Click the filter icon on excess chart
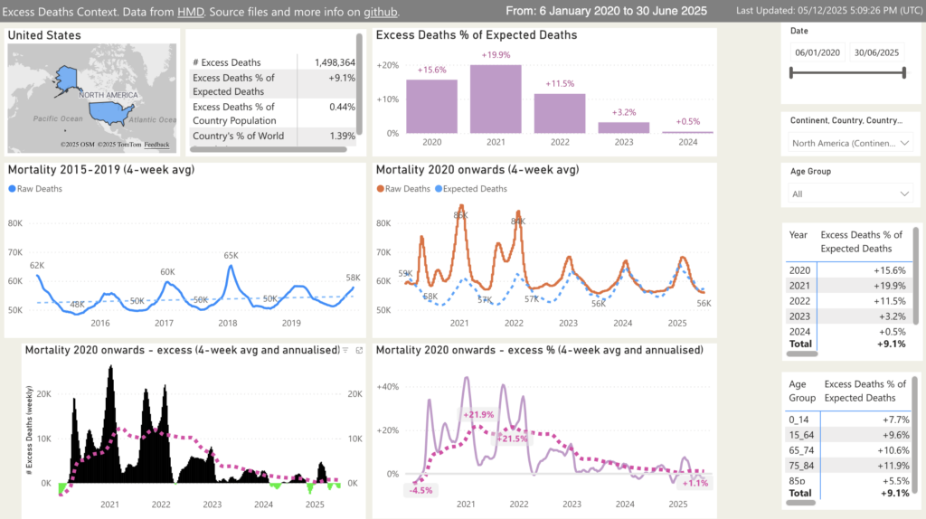The height and width of the screenshot is (519, 926). pos(345,350)
